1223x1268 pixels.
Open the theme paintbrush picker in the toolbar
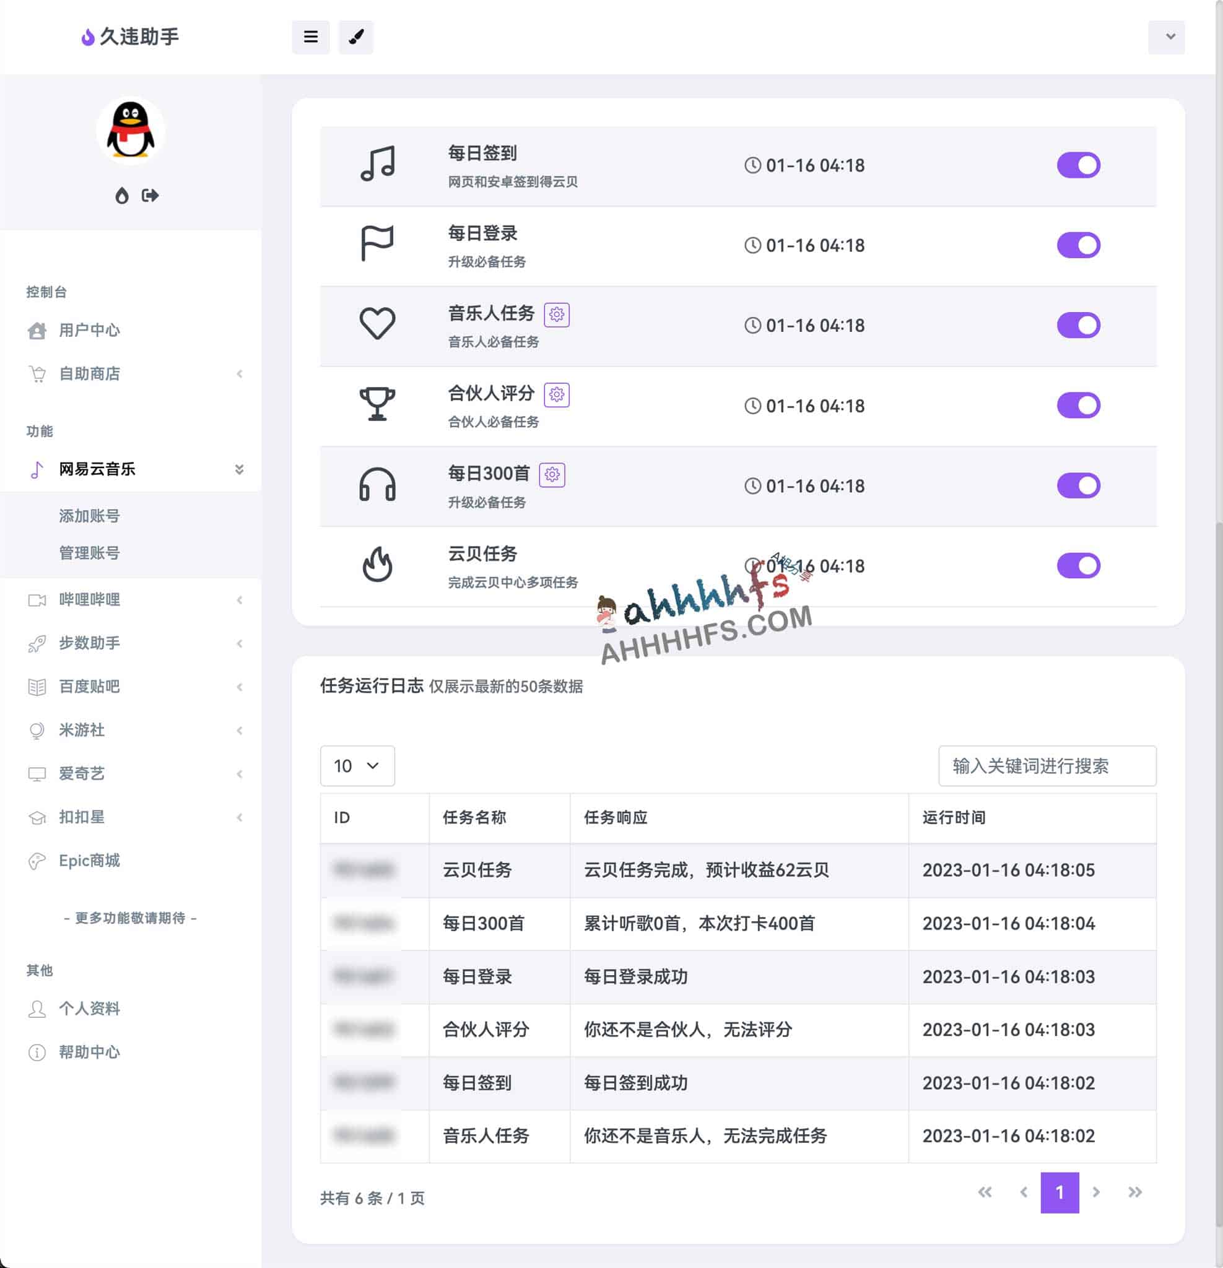click(x=355, y=37)
